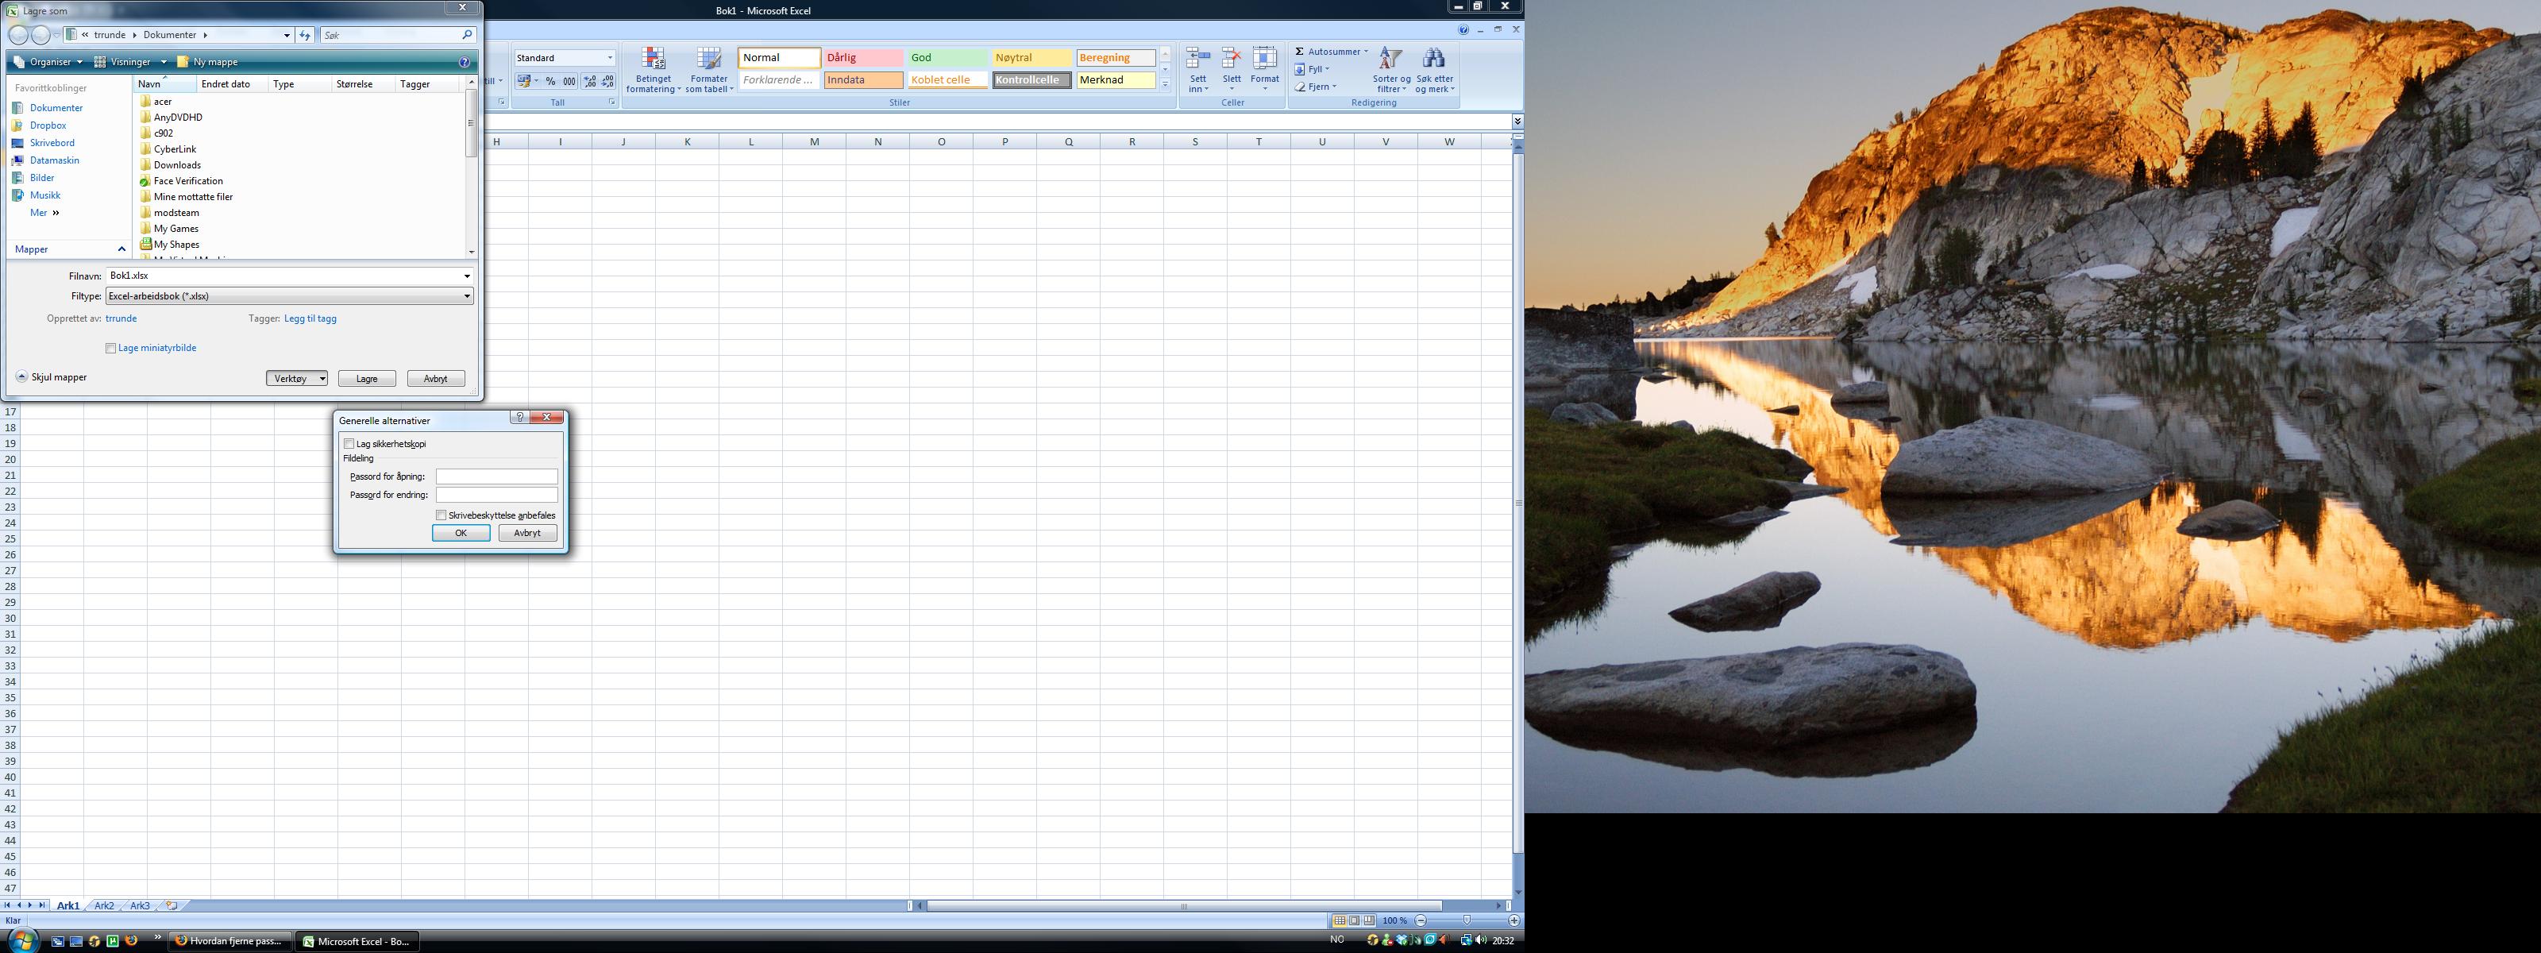2541x953 pixels.
Task: Open Betinget formatering in Excel ribbon
Action: coord(653,70)
